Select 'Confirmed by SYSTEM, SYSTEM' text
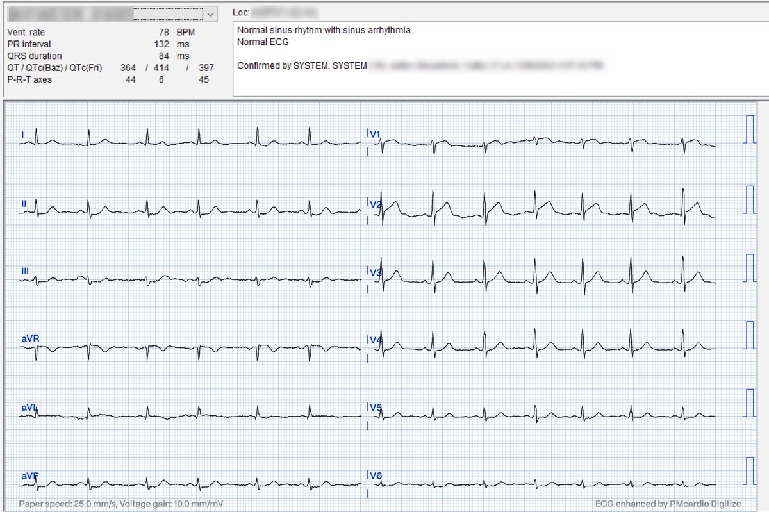Viewport: 769px width, 512px height. pyautogui.click(x=302, y=65)
